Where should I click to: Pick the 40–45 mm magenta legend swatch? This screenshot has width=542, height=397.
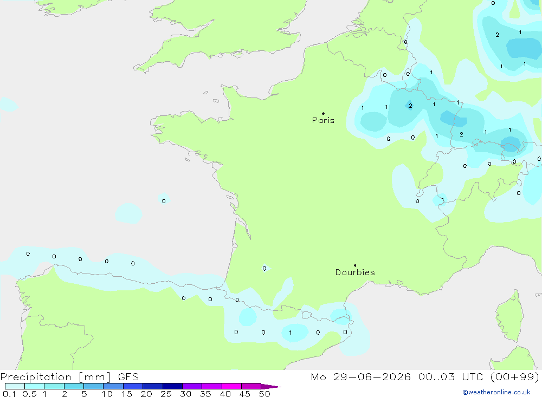(231, 386)
